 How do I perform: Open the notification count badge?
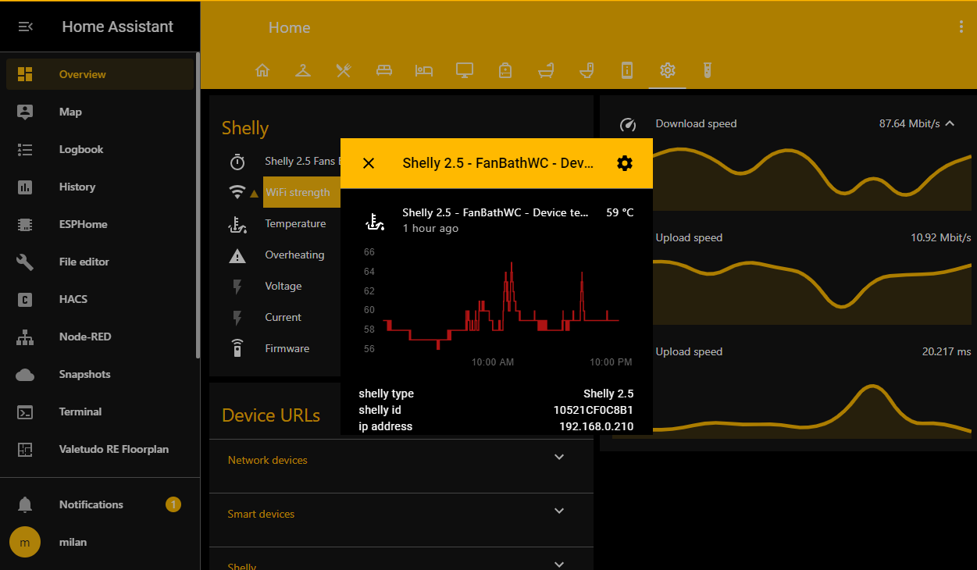pyautogui.click(x=173, y=504)
